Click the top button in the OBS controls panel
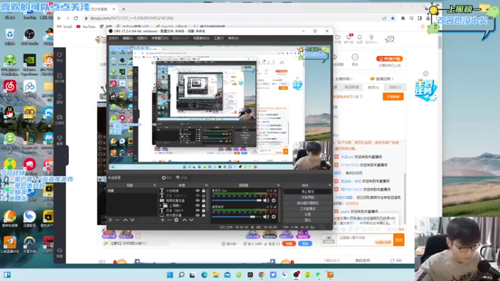This screenshot has width=500, height=281. pyautogui.click(x=307, y=192)
